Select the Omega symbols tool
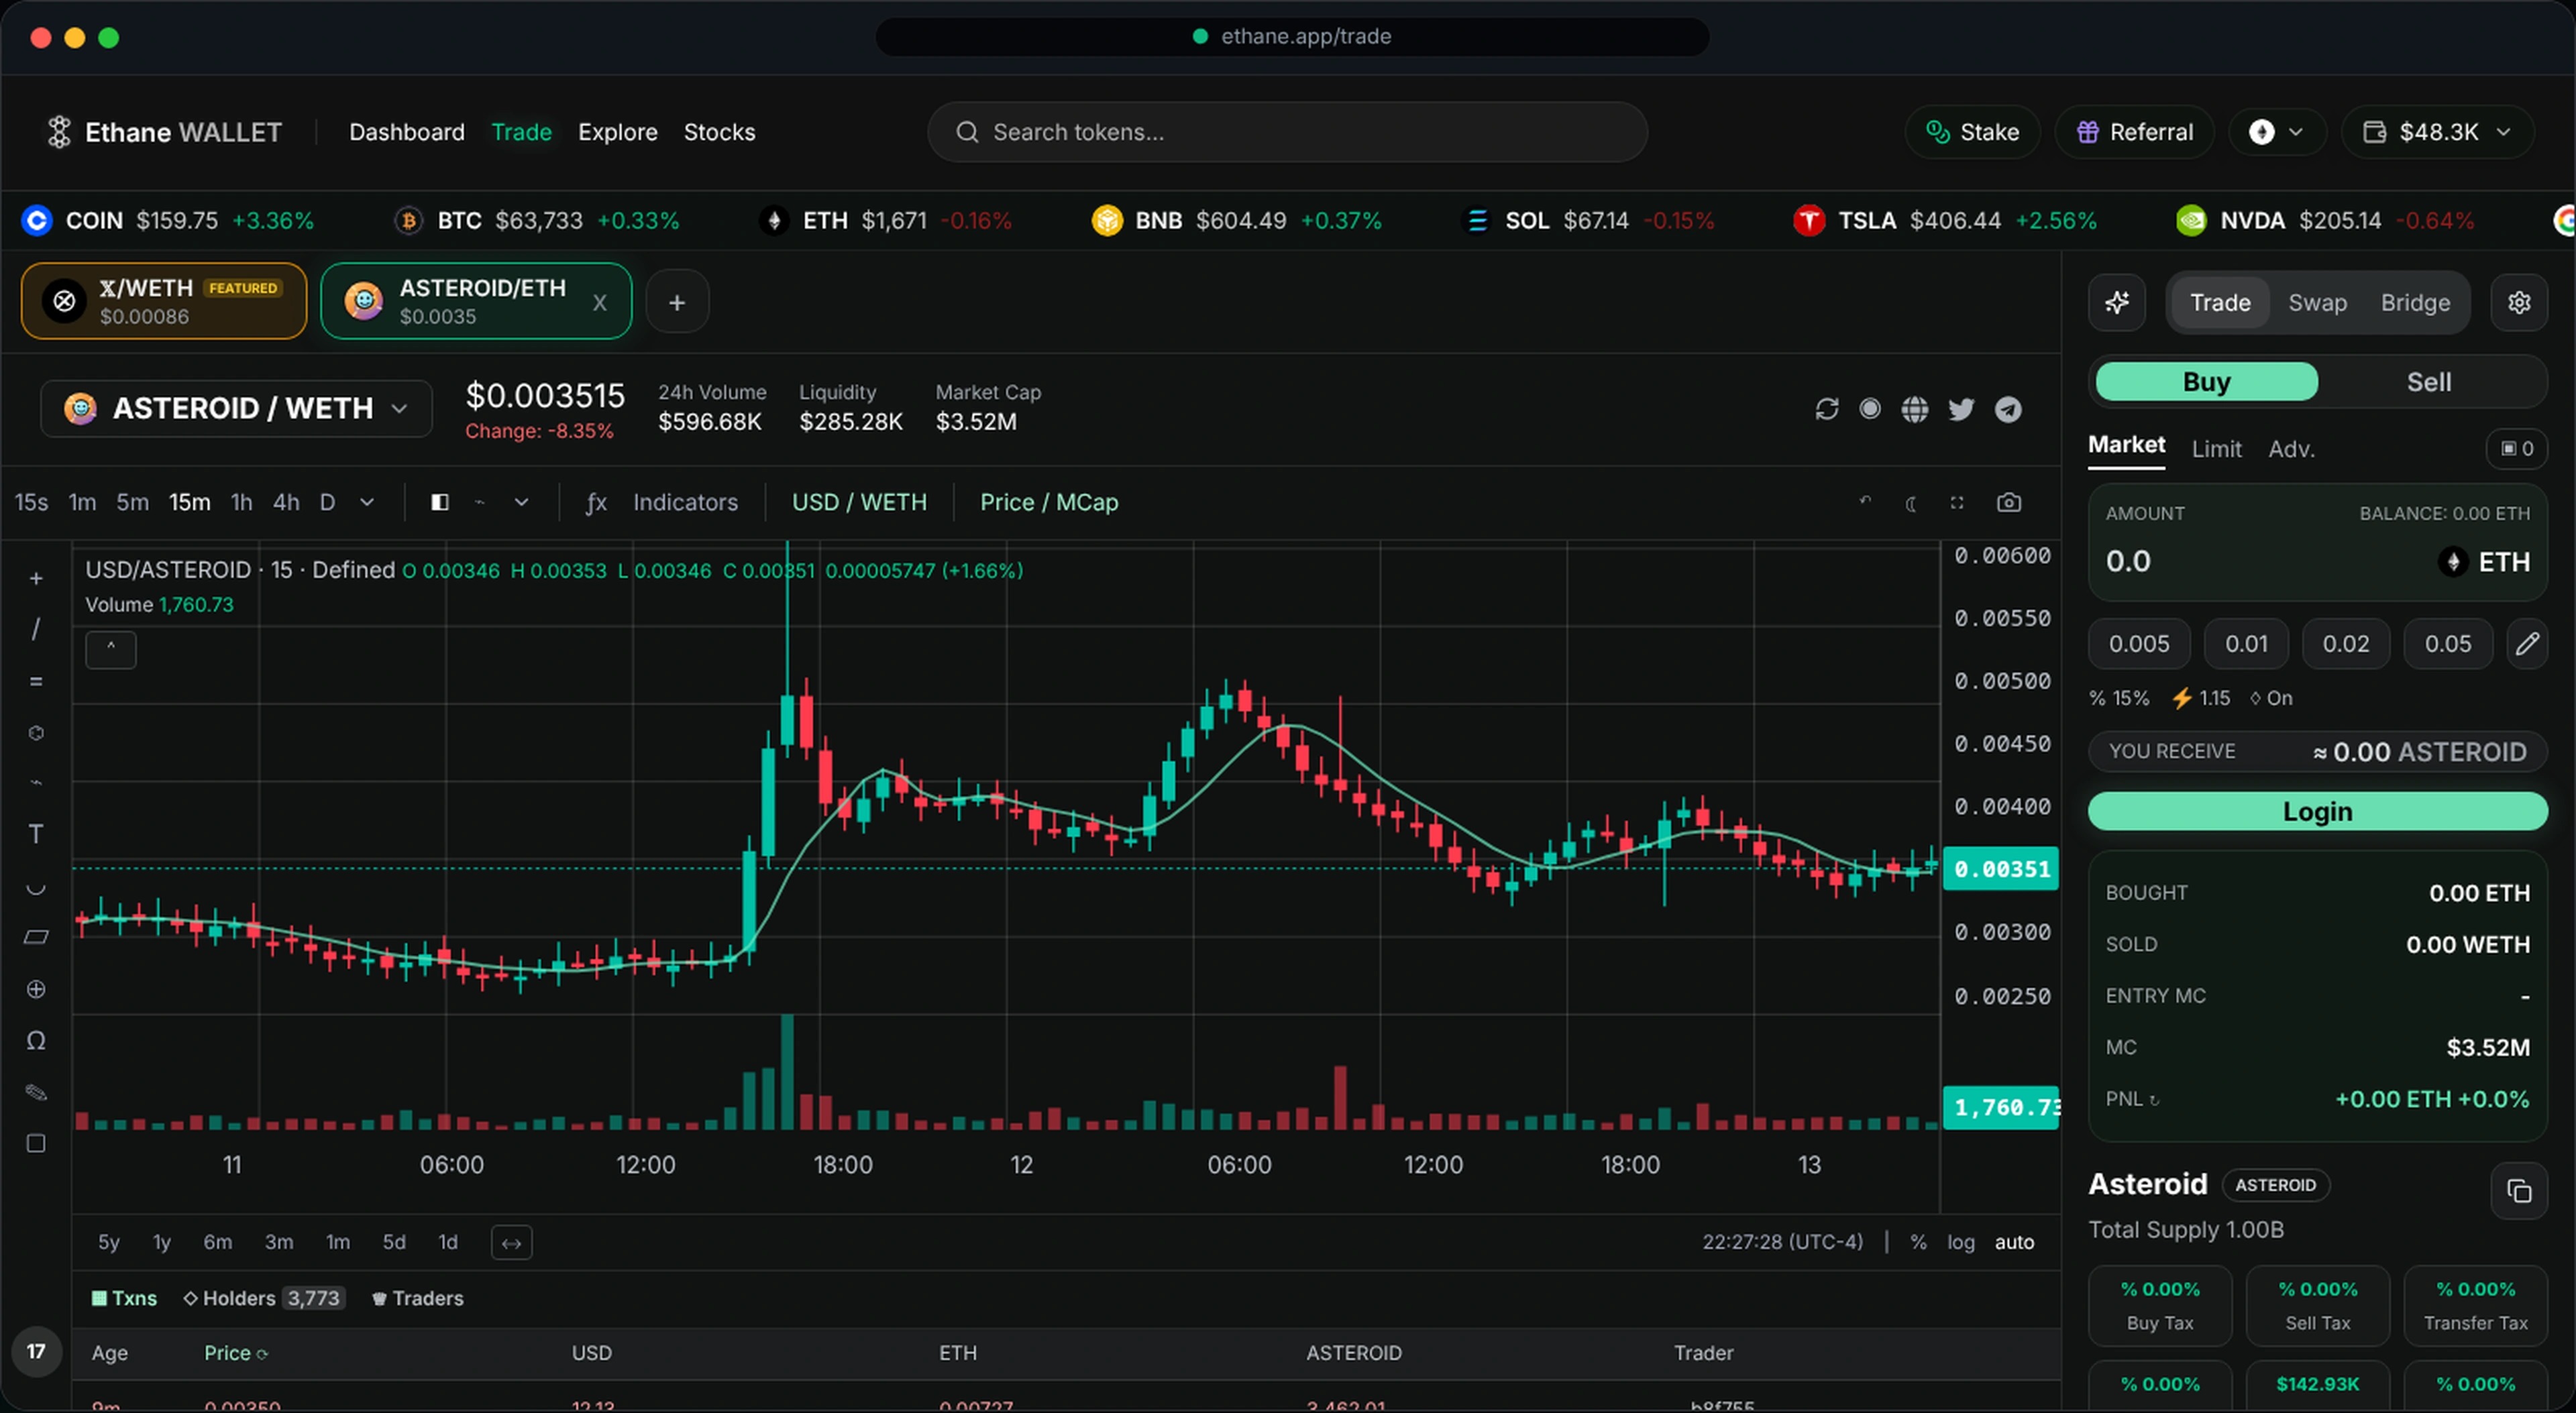Viewport: 2576px width, 1413px height. (36, 1041)
